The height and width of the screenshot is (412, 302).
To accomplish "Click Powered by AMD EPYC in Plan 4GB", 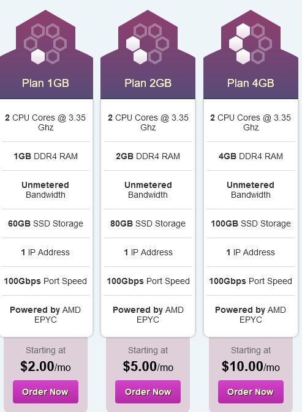I will pos(251,315).
